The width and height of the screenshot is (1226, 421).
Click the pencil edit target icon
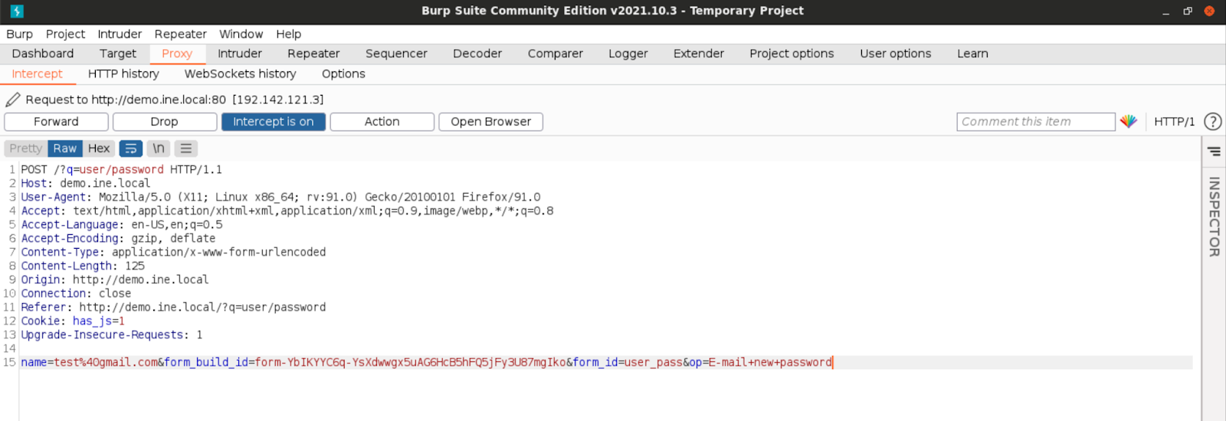[13, 100]
